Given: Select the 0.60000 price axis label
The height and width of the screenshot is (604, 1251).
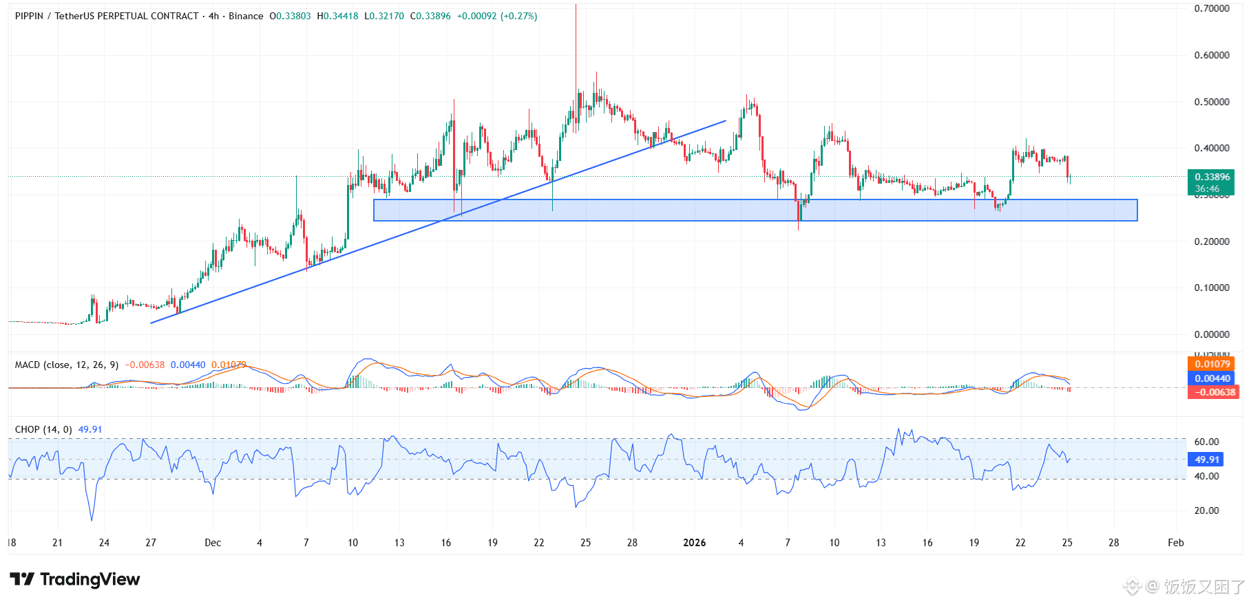Looking at the screenshot, I should [x=1212, y=55].
